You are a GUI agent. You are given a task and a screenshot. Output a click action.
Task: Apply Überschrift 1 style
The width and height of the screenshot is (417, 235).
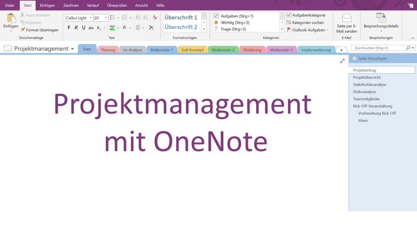181,17
